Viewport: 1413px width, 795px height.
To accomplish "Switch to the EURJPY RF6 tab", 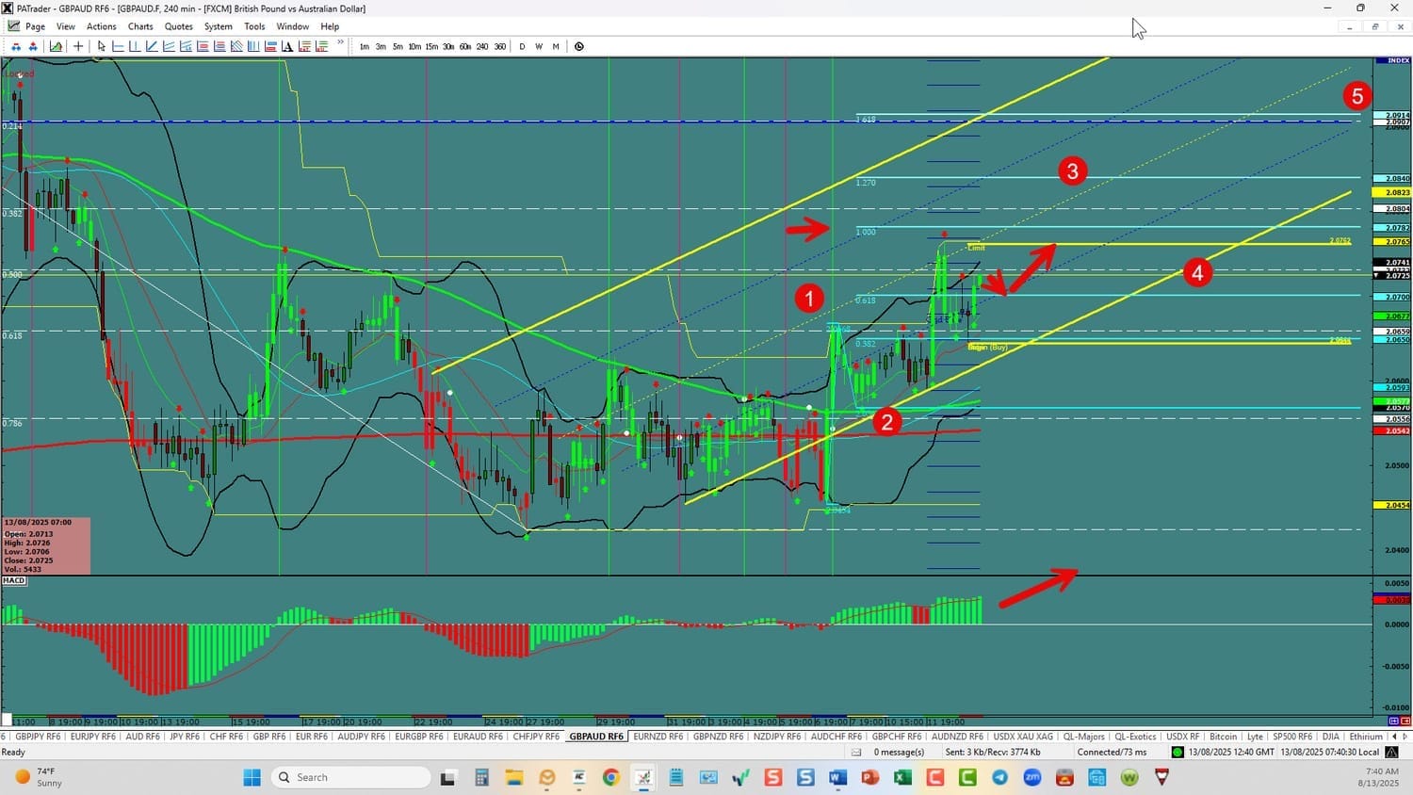I will (93, 737).
